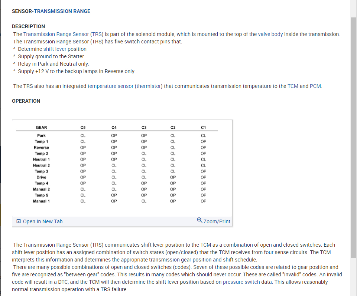Click the scrollbar track below the thumb
The height and width of the screenshot is (296, 357).
pyautogui.click(x=353, y=276)
